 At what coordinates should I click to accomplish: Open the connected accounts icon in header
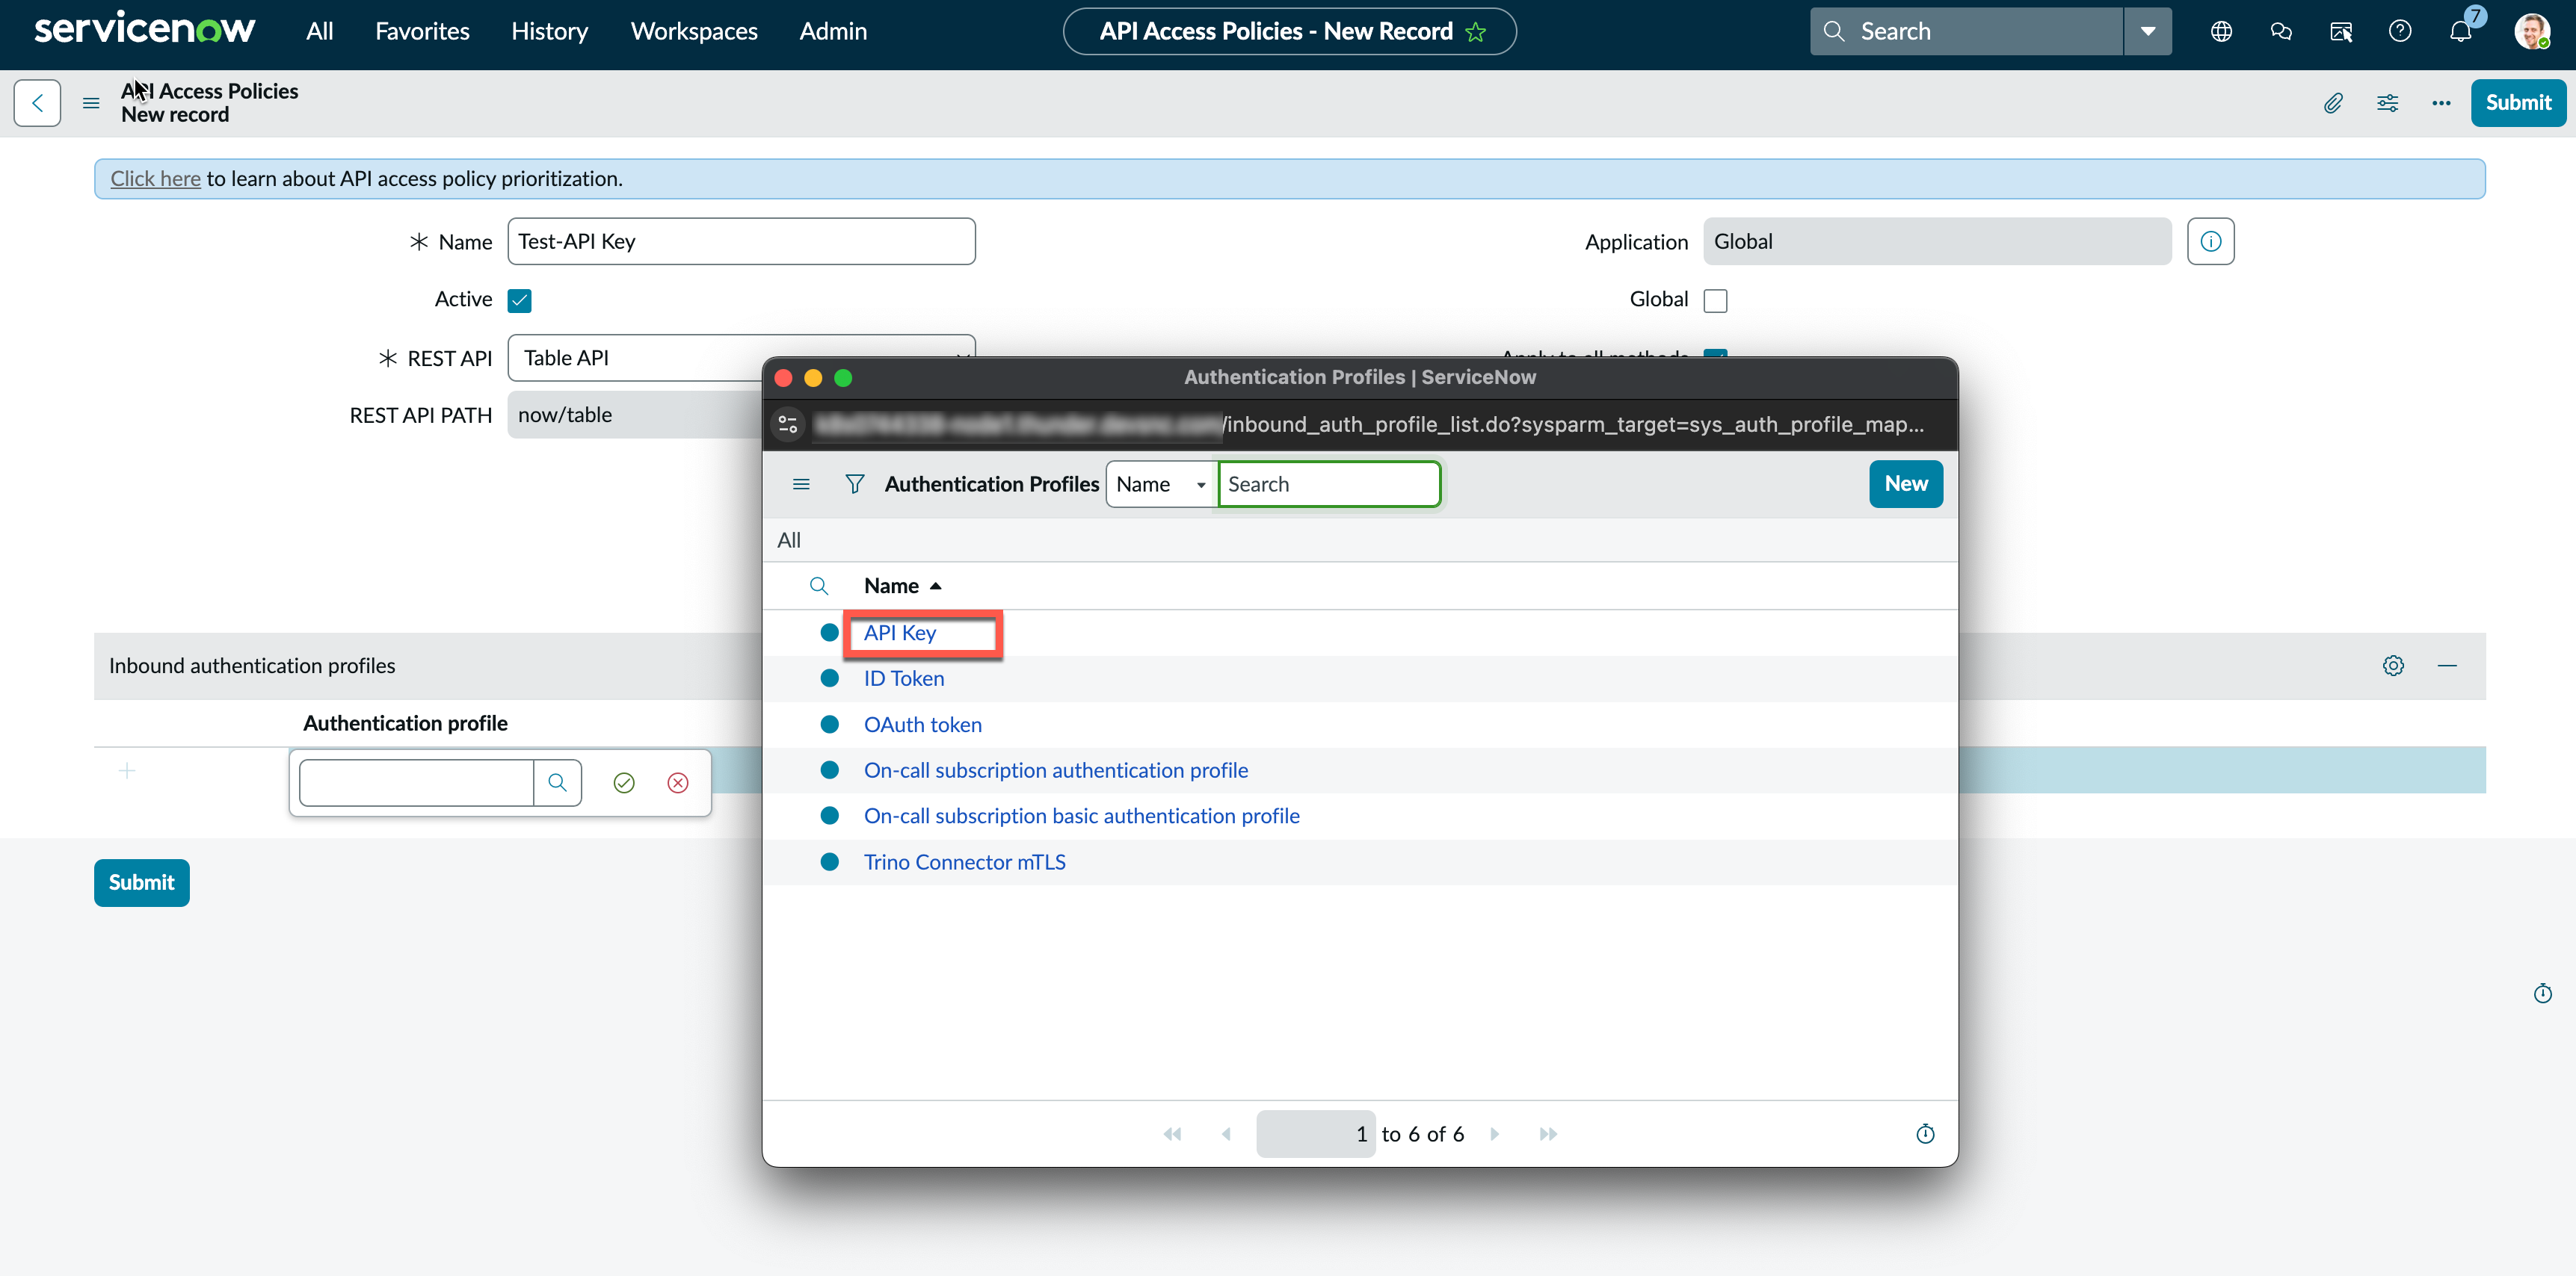(2341, 31)
